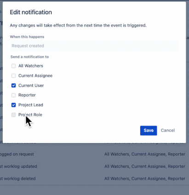
Task: Click the 'Request created' event field
Action: click(x=94, y=46)
